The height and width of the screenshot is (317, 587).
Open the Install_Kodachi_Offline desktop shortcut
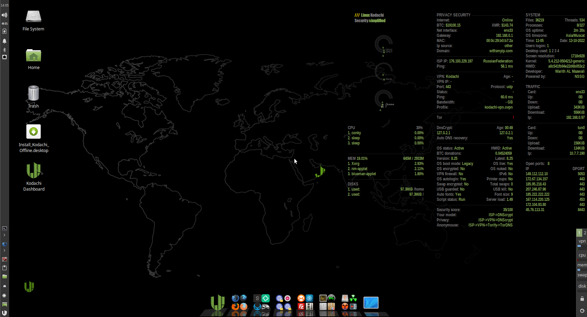click(x=34, y=132)
